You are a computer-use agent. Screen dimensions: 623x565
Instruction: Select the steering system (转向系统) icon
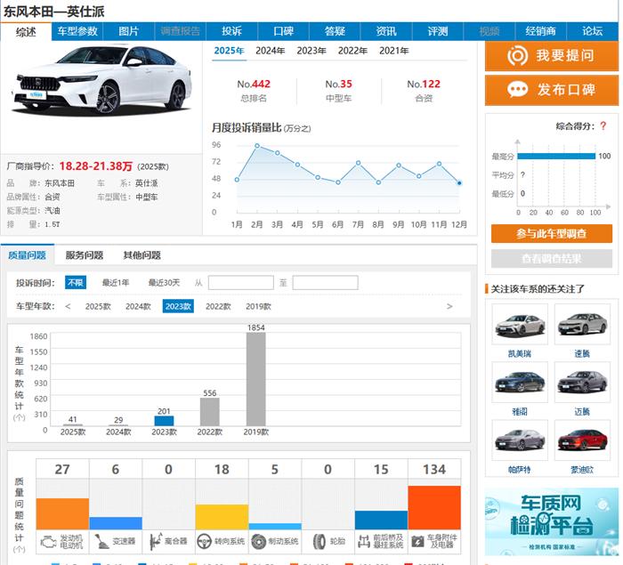[x=207, y=540]
